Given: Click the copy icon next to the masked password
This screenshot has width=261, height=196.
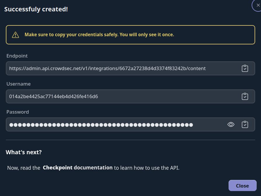Looking at the screenshot, I should pyautogui.click(x=245, y=124).
